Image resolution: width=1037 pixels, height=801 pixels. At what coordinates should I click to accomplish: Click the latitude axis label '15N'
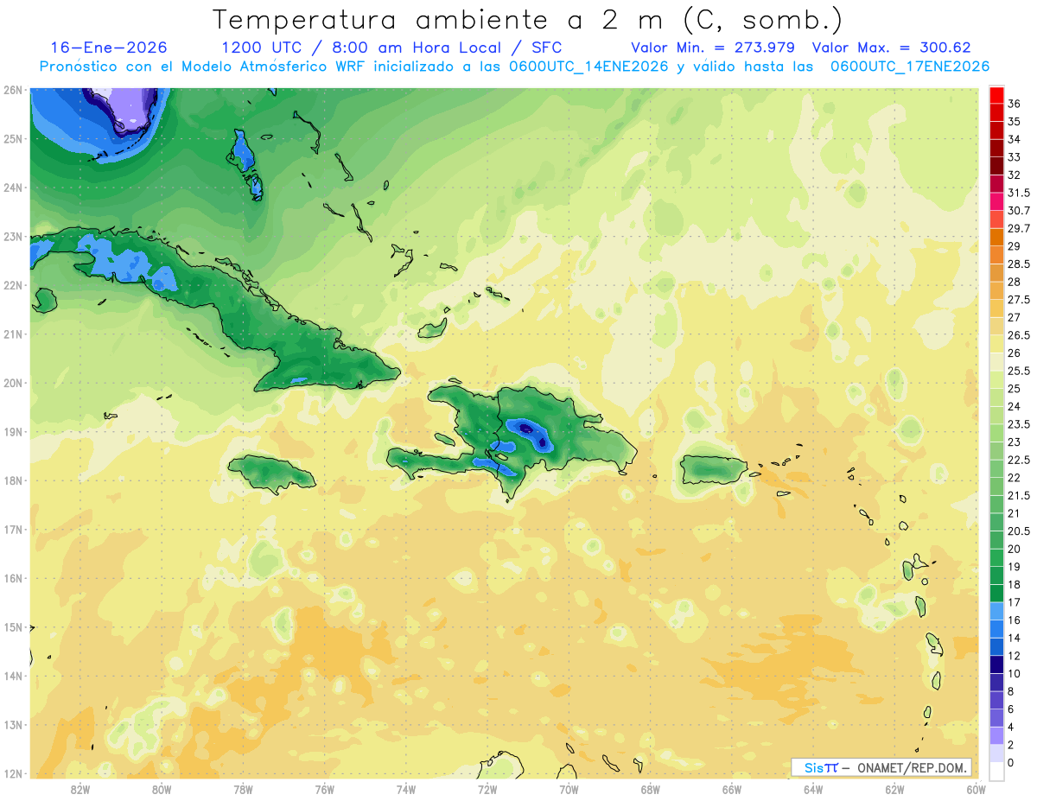(12, 627)
